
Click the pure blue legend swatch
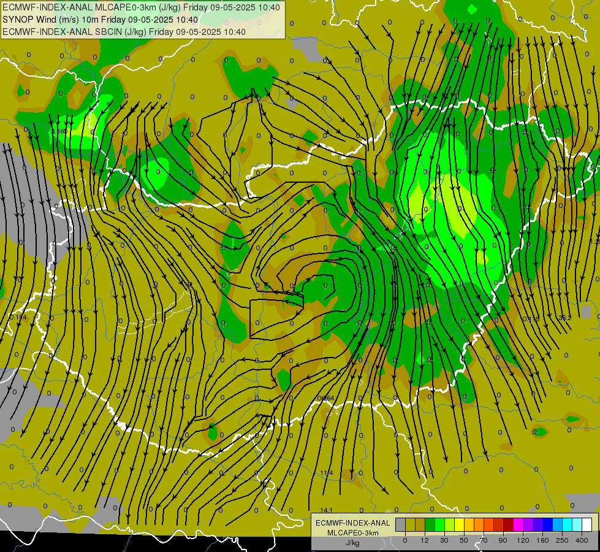[x=548, y=524]
